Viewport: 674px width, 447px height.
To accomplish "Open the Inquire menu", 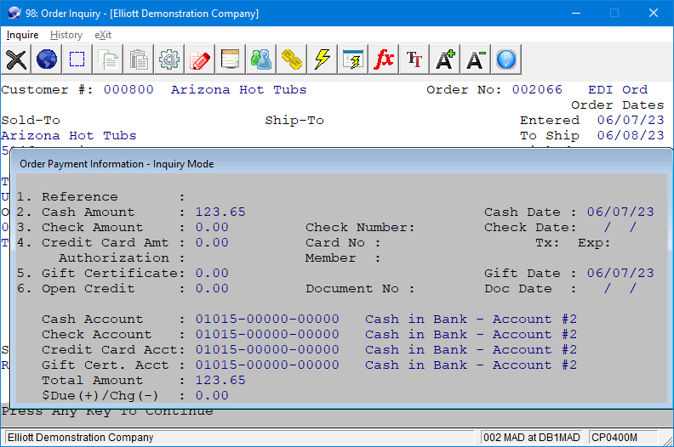I will (x=22, y=35).
